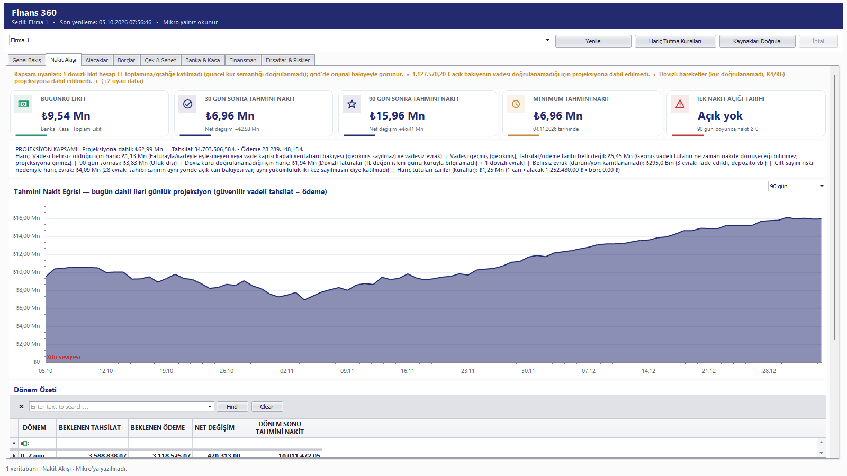Image resolution: width=847 pixels, height=476 pixels.
Task: Click the equals filter icon under BEKLENEN ÖDEME
Action: [x=135, y=443]
